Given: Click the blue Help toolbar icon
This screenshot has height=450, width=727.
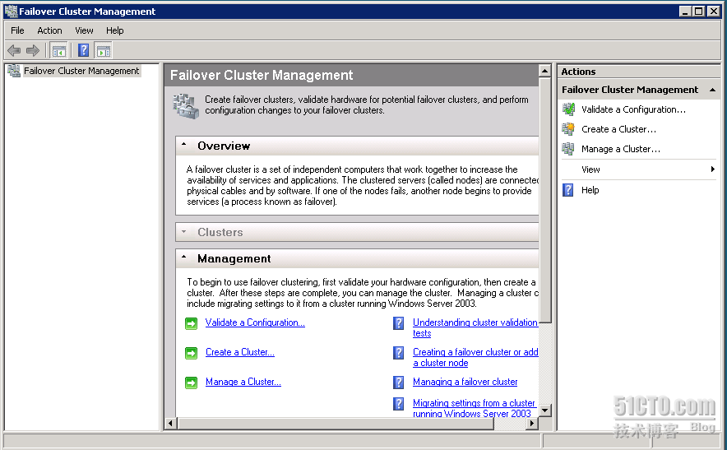Looking at the screenshot, I should click(83, 50).
